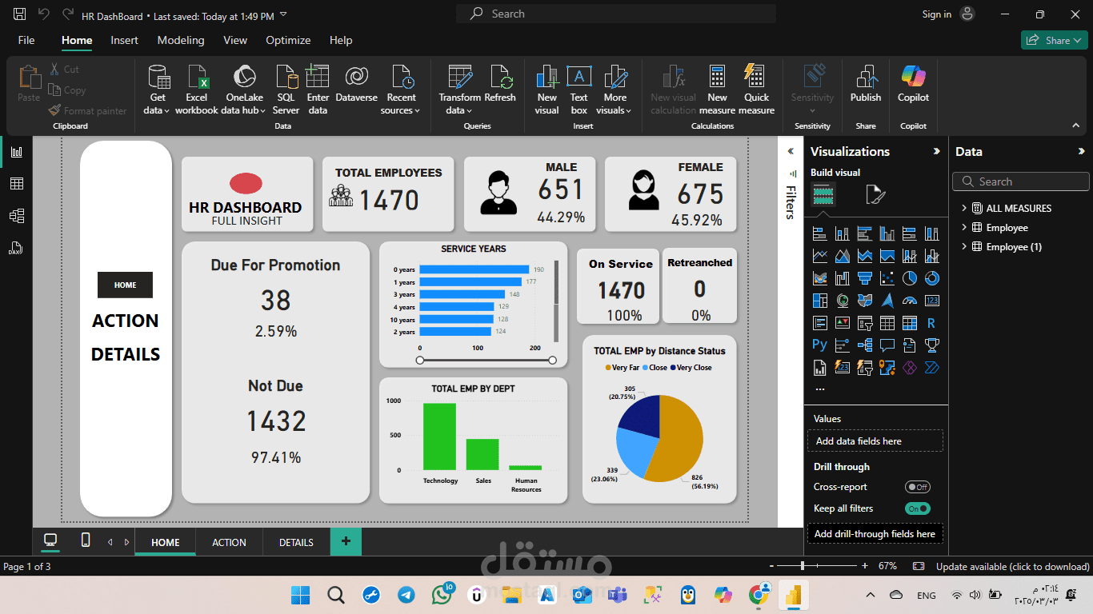Open DAX query view in left sidebar
The width and height of the screenshot is (1093, 614).
[16, 248]
